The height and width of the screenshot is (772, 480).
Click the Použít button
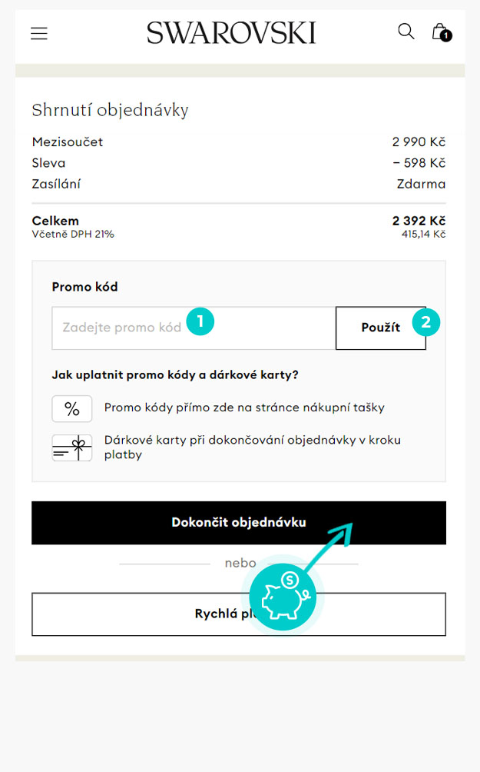click(x=381, y=328)
